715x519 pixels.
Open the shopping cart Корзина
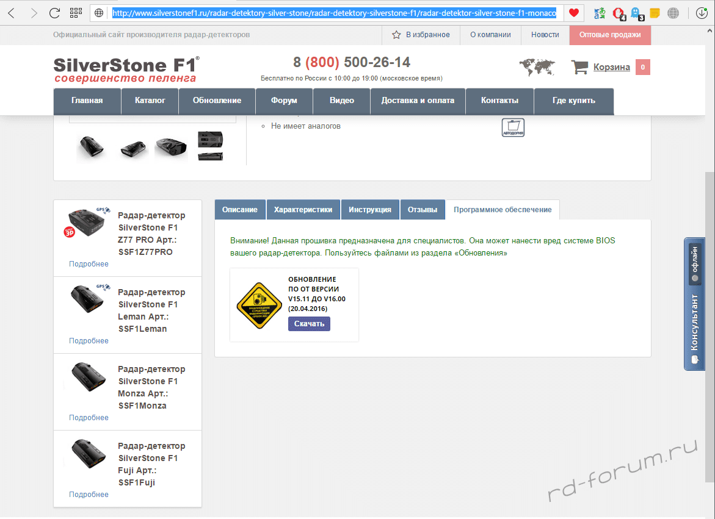(x=611, y=67)
